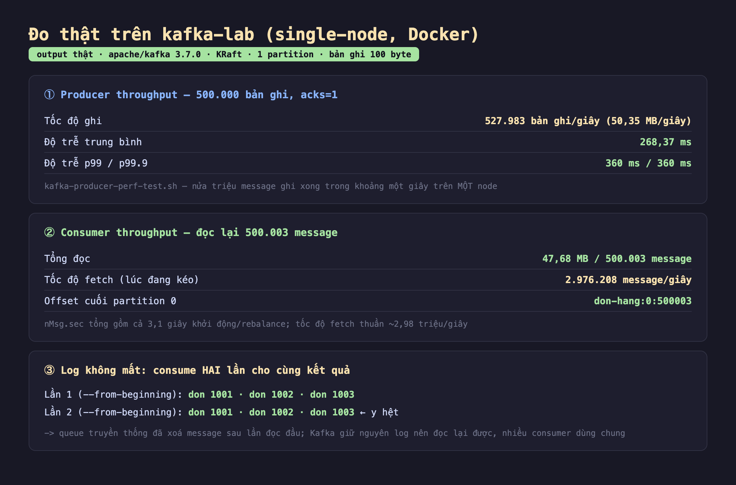Click the 'Độ trễ trung bình' label
This screenshot has height=485, width=736.
pos(93,142)
